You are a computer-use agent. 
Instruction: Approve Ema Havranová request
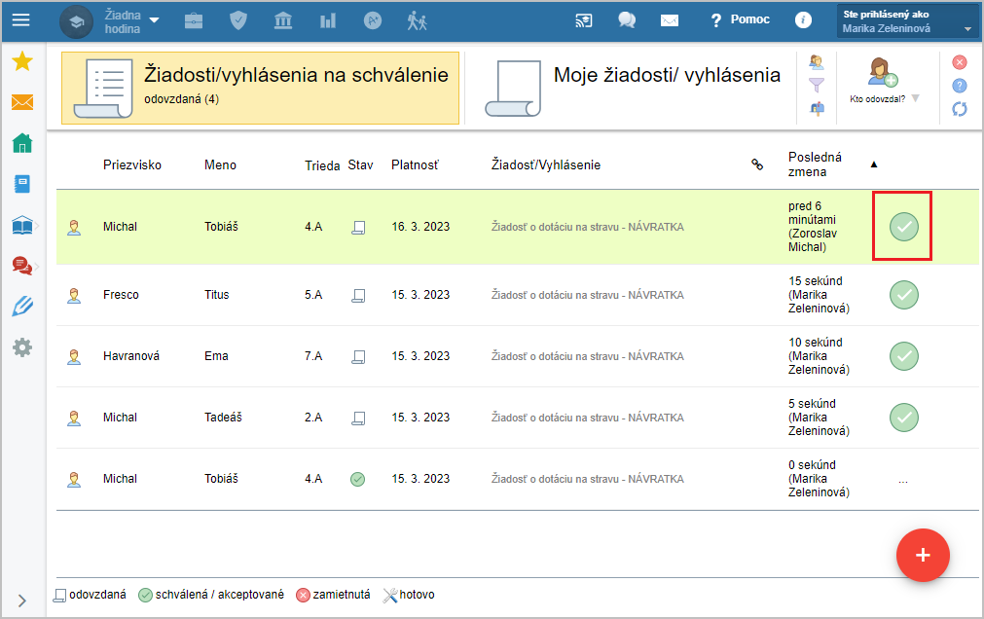click(x=903, y=356)
